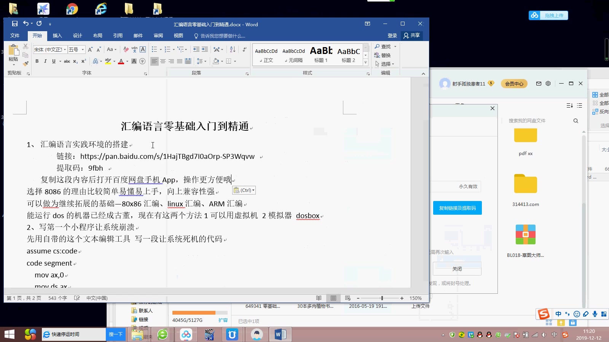
Task: Toggle Underline formatting
Action: [54, 61]
